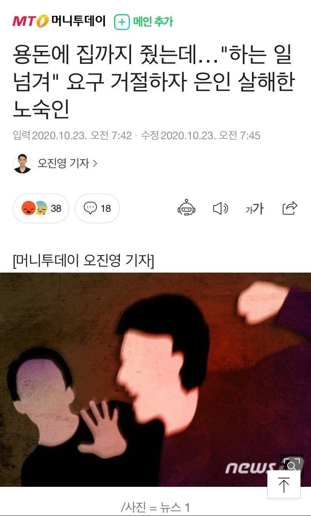311x516 pixels.
Task: Add publisher via 메인 추가 label
Action: (153, 22)
